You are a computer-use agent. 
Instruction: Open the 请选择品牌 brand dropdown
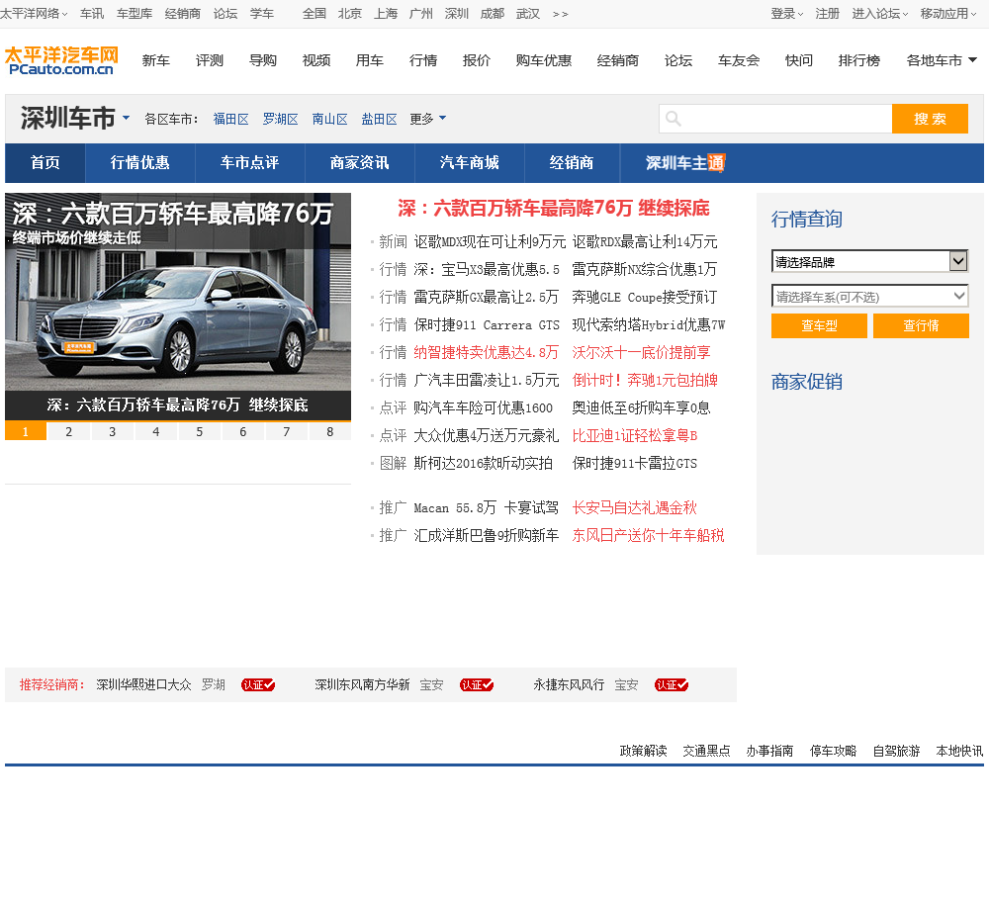pos(869,262)
